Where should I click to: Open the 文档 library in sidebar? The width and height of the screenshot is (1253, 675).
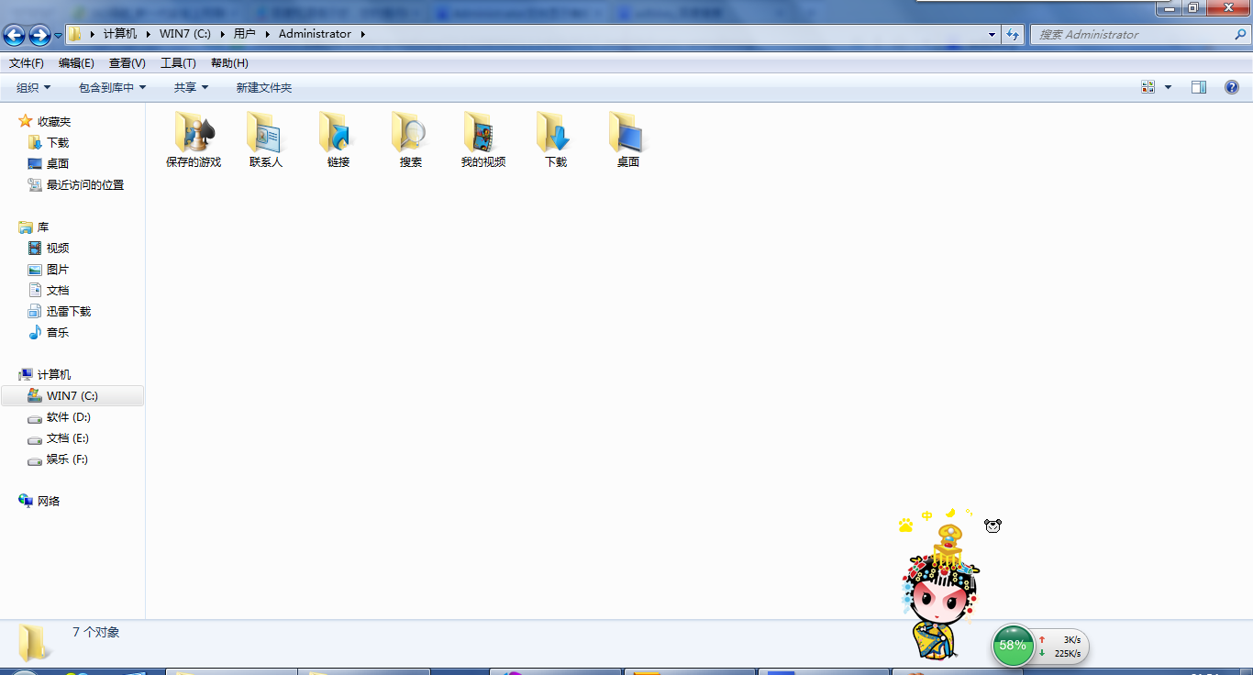click(x=49, y=290)
